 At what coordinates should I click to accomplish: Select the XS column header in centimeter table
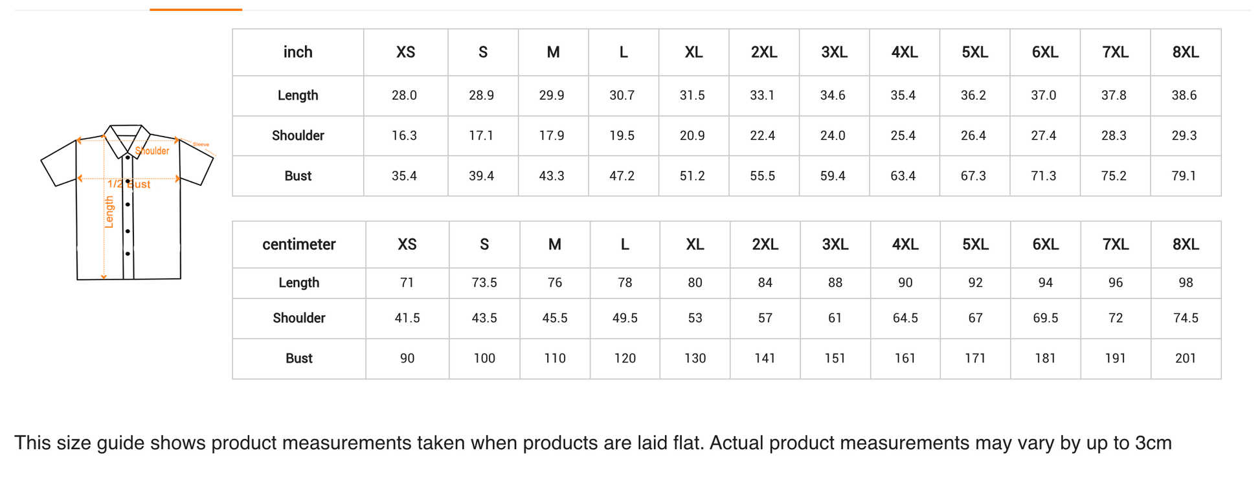tap(407, 245)
